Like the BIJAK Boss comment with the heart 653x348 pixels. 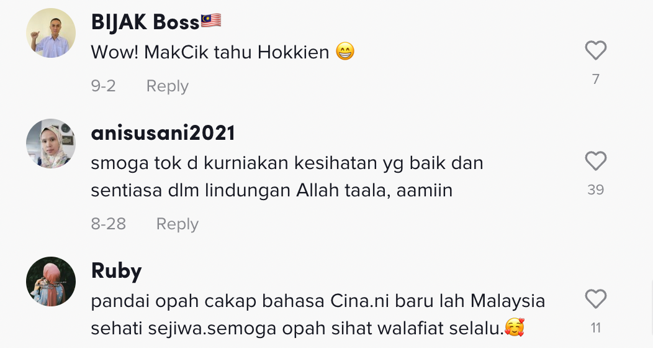click(x=595, y=50)
